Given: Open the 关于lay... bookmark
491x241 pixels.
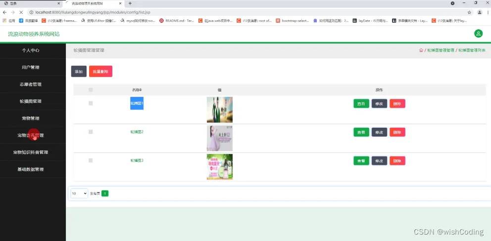Looking at the screenshot, I should [x=449, y=21].
